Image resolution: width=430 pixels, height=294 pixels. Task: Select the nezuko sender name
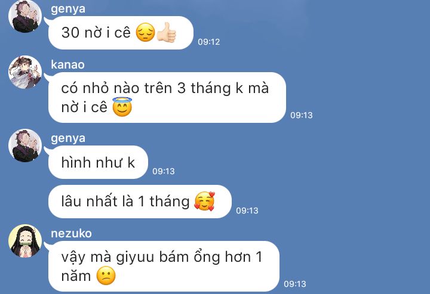71,234
